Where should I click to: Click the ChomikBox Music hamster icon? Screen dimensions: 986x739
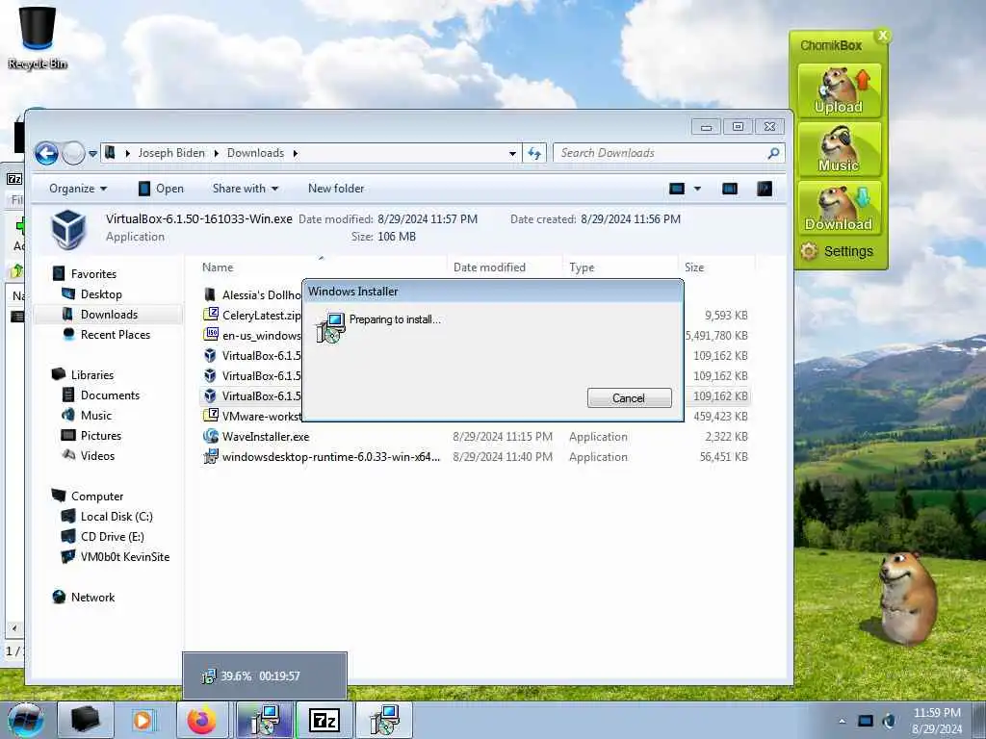[839, 149]
